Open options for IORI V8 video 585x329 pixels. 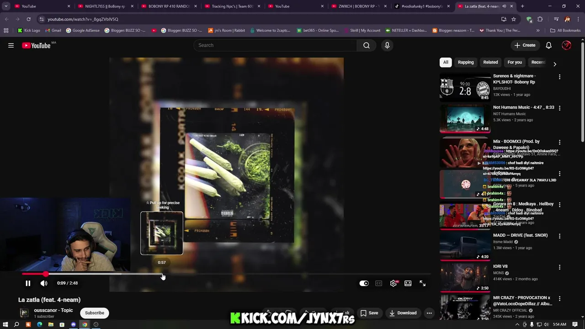[x=559, y=267]
